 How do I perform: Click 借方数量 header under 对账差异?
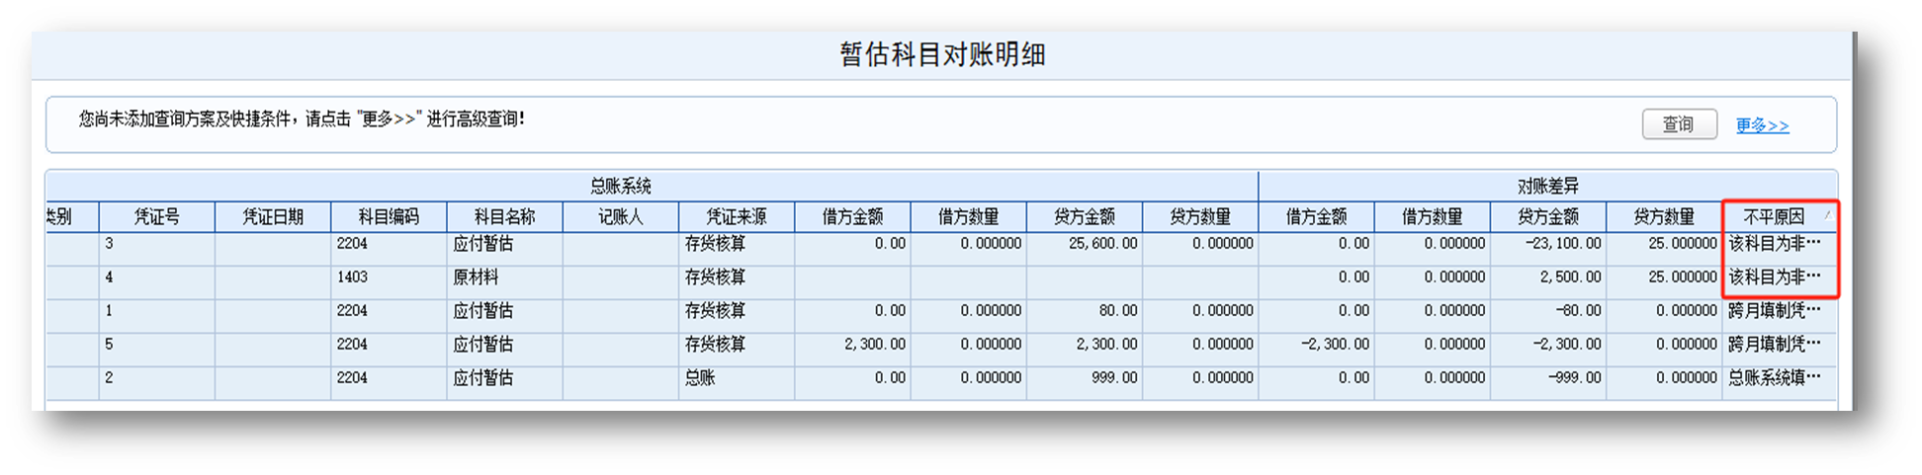(x=1432, y=216)
